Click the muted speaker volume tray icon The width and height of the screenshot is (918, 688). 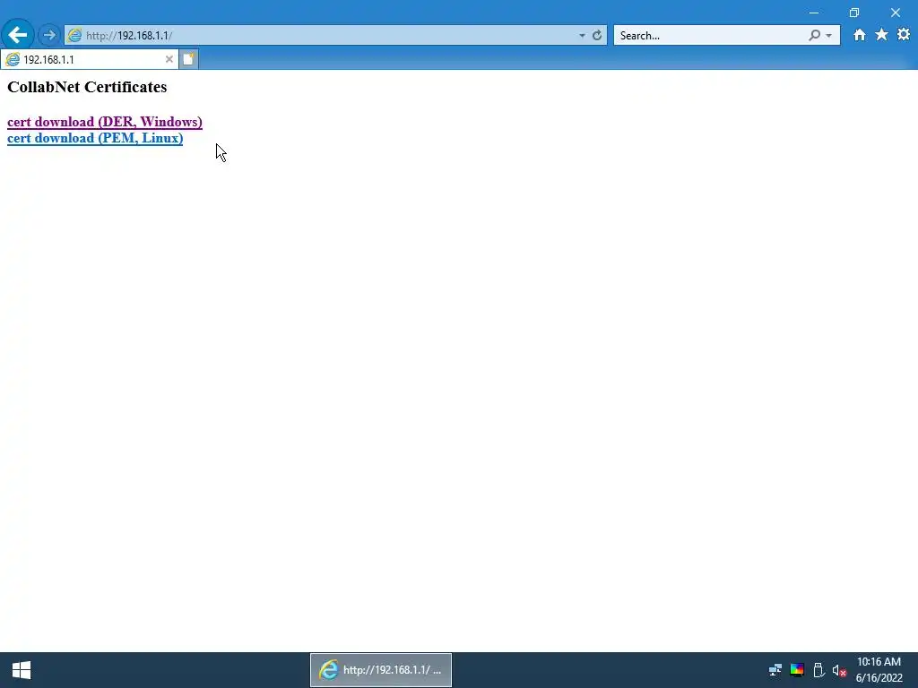[x=839, y=670]
